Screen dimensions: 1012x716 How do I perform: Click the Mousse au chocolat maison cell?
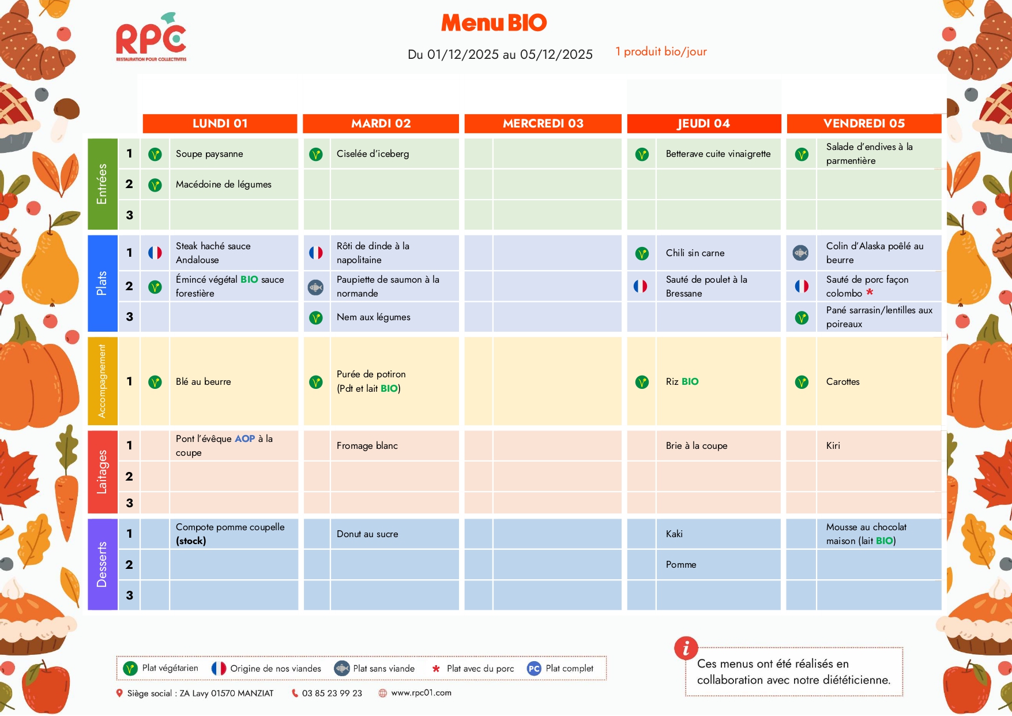click(x=866, y=534)
